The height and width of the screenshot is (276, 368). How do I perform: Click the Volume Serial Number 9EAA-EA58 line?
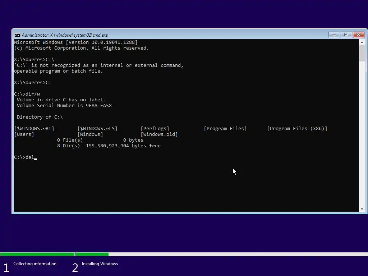point(64,105)
